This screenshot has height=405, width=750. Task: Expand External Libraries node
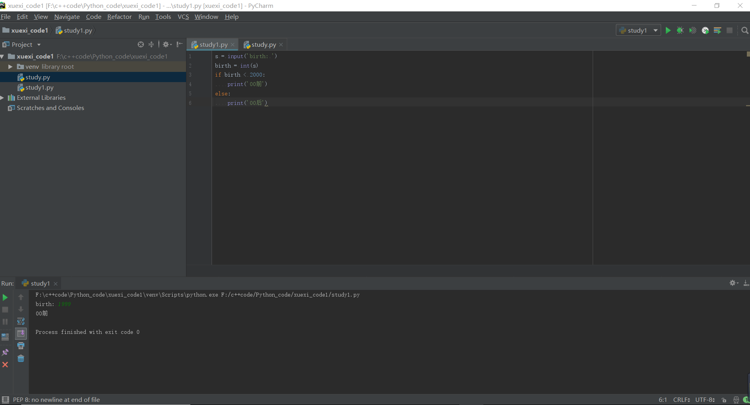pyautogui.click(x=2, y=98)
